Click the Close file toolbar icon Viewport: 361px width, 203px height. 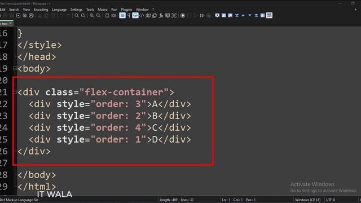coord(18,15)
